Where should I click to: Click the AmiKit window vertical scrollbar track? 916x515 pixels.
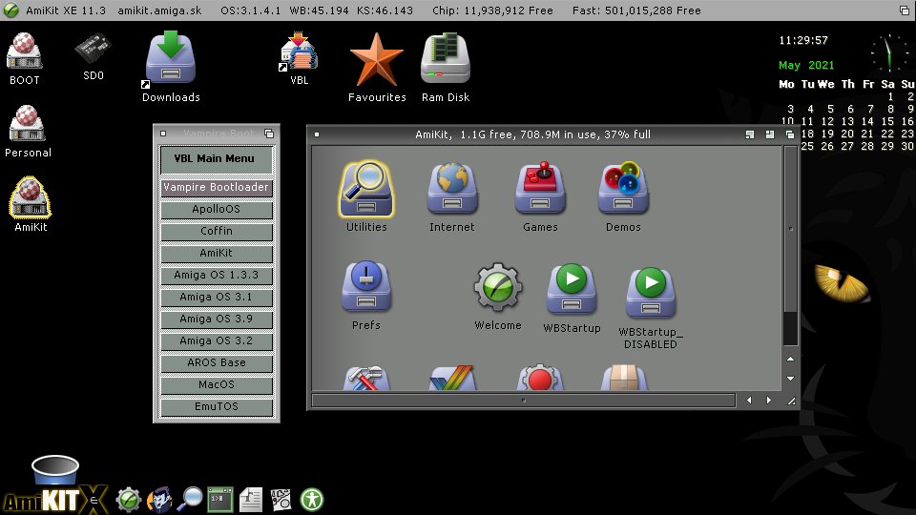(x=790, y=246)
